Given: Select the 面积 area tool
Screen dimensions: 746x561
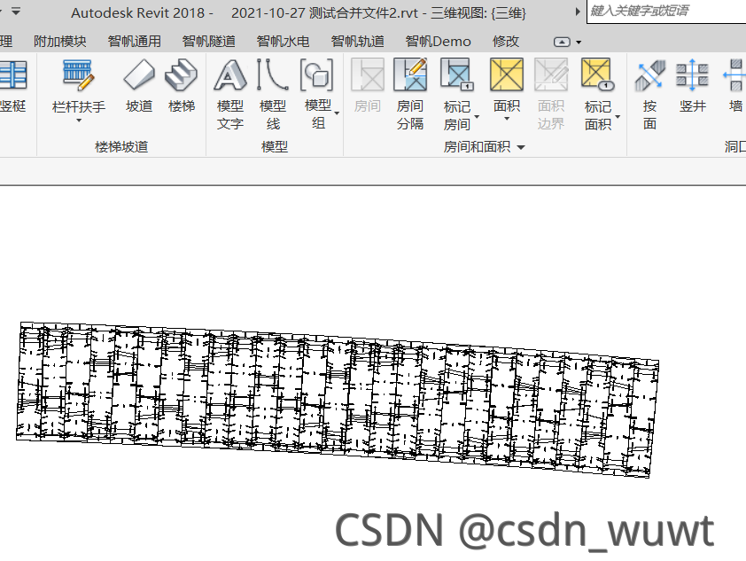Looking at the screenshot, I should point(506,84).
